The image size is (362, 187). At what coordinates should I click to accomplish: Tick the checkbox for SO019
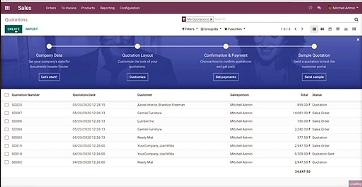coord(6,146)
